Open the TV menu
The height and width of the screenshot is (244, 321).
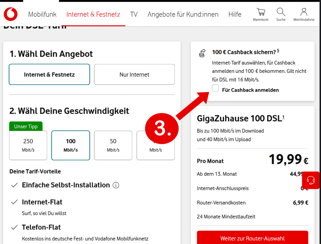coord(134,14)
